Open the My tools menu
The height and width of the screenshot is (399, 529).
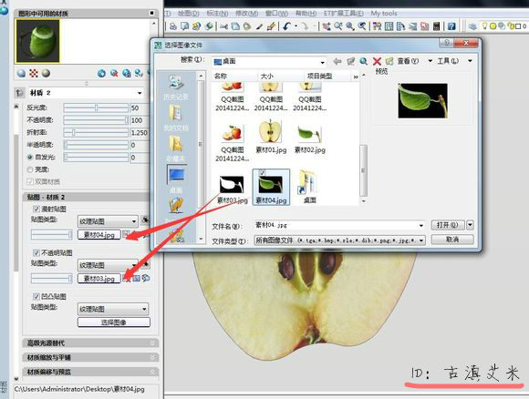click(384, 13)
